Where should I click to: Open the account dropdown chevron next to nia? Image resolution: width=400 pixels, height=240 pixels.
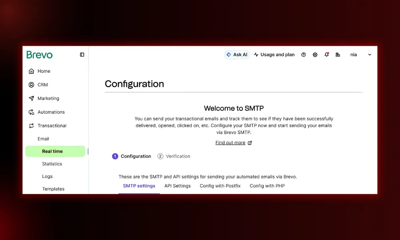pyautogui.click(x=370, y=54)
